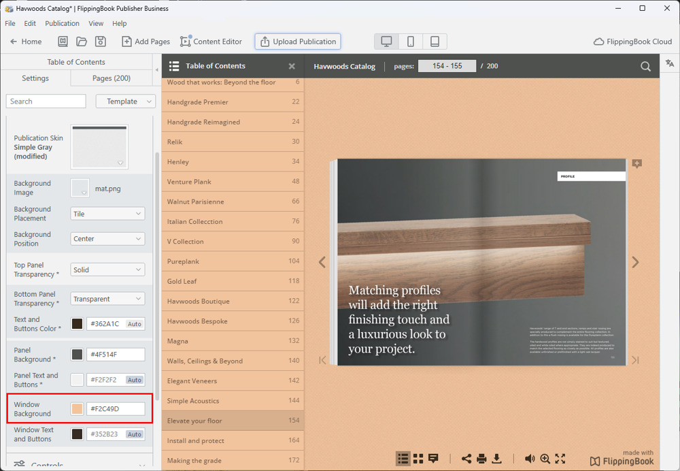Open Top Panel Transparency dropdown
Viewport: 680px width, 471px height.
[107, 270]
